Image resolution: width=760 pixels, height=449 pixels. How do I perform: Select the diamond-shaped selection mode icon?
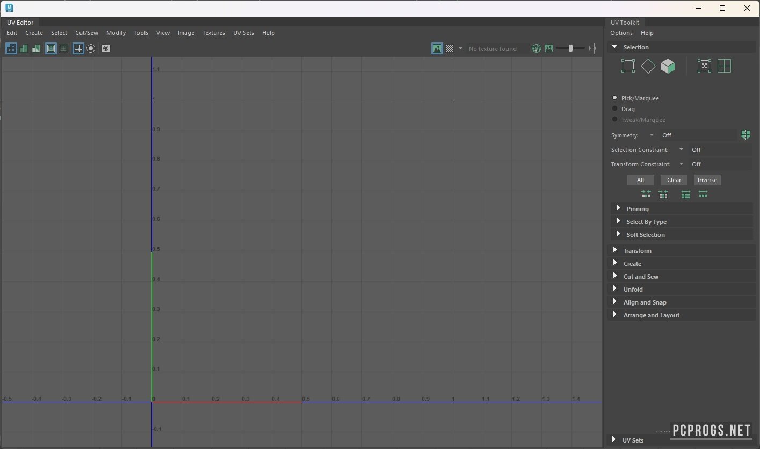pos(648,66)
